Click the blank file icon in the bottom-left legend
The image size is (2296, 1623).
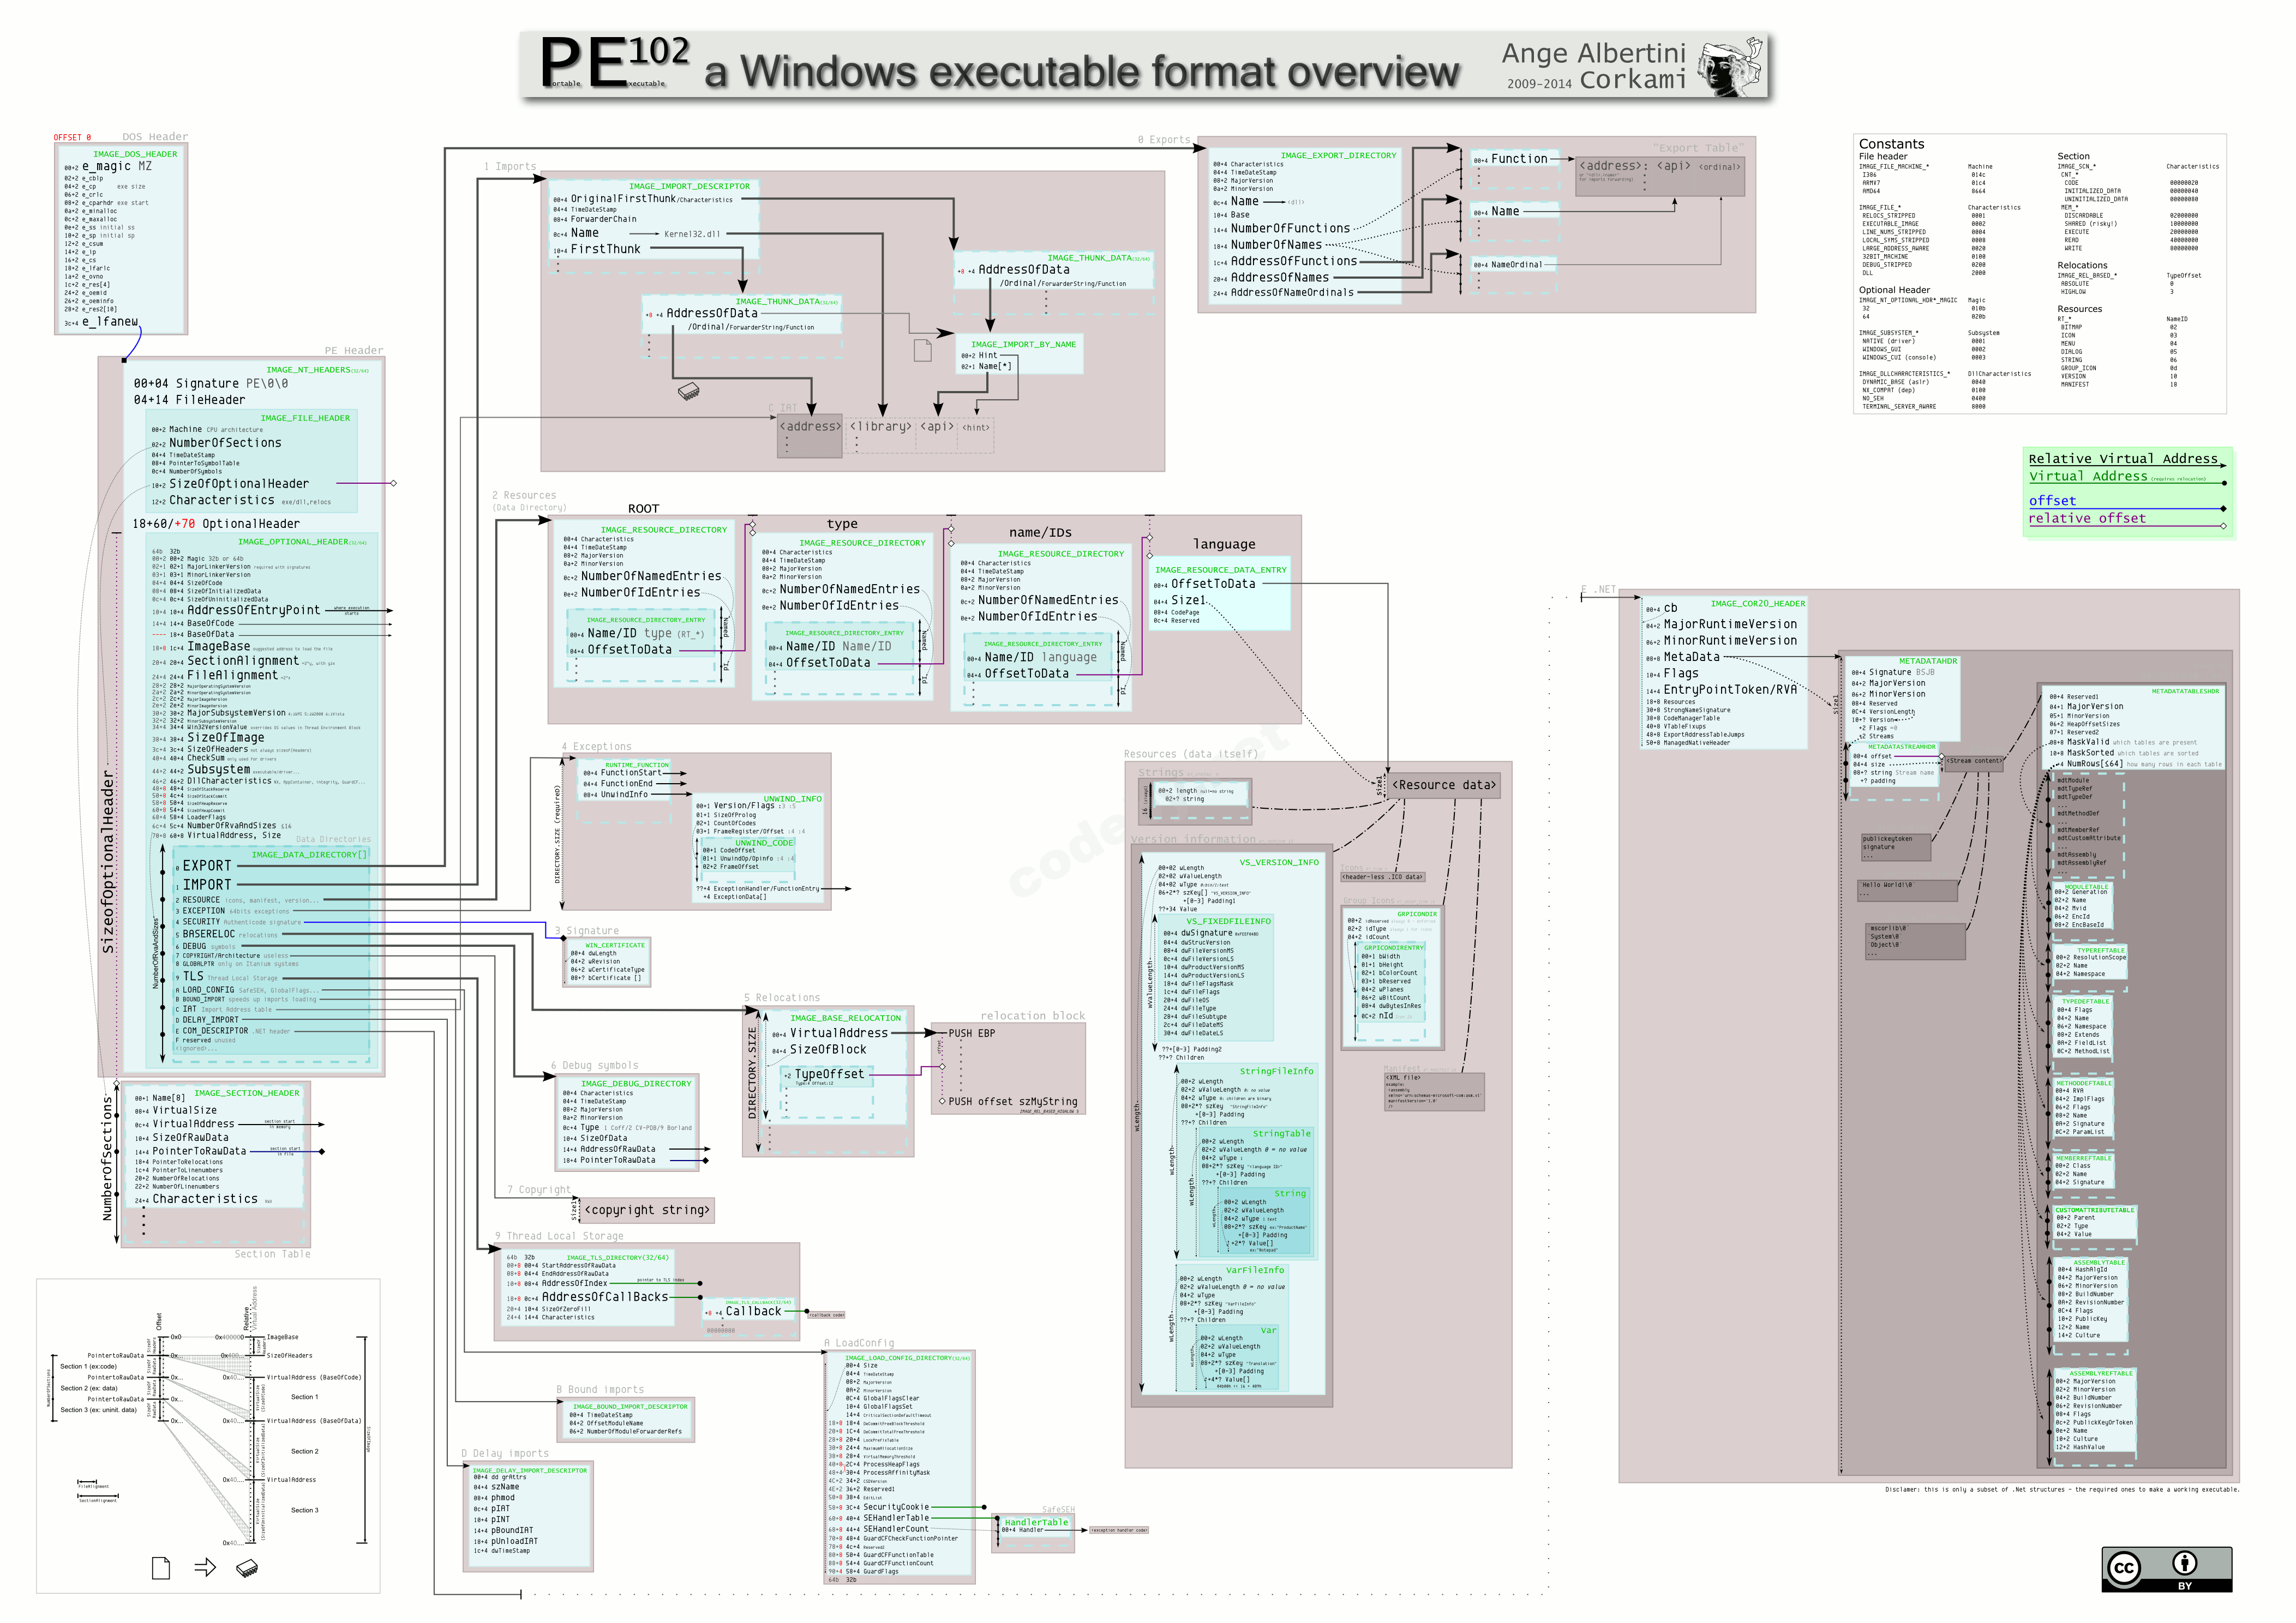tap(160, 1568)
